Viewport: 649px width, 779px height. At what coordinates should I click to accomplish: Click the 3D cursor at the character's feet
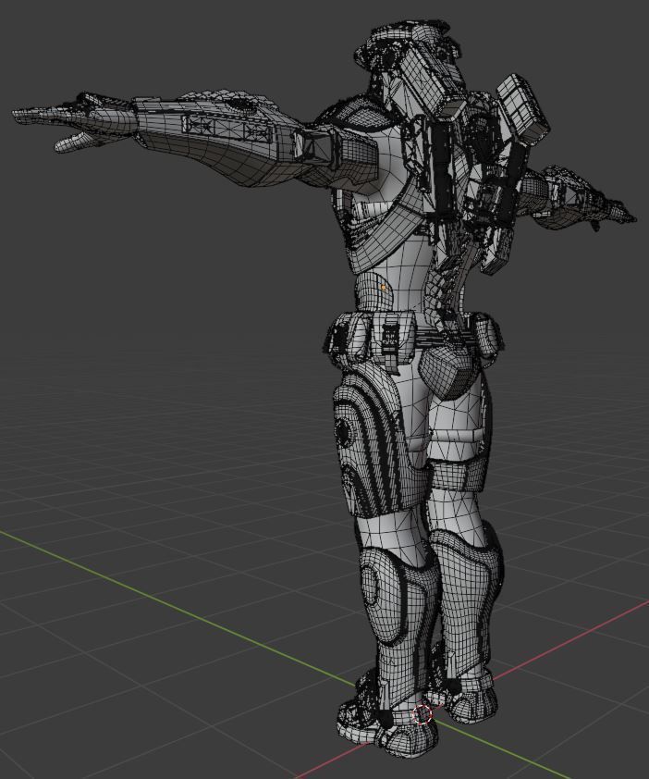[x=422, y=714]
